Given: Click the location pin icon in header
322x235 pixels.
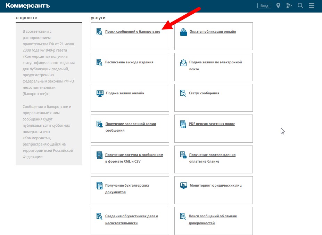Looking at the screenshot, I should tap(278, 6).
